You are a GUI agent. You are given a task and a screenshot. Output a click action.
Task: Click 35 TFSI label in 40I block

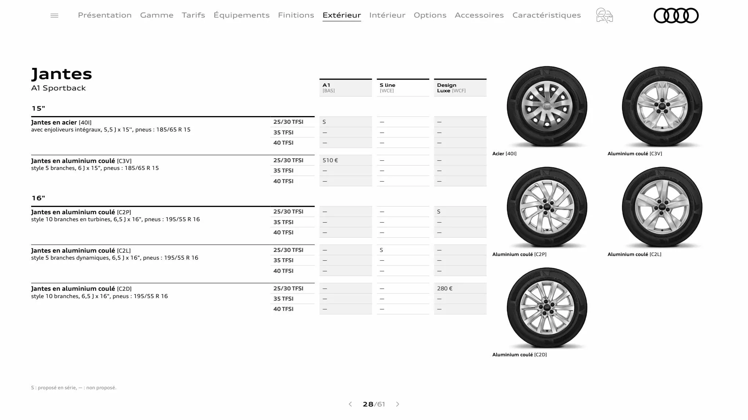[x=283, y=133]
